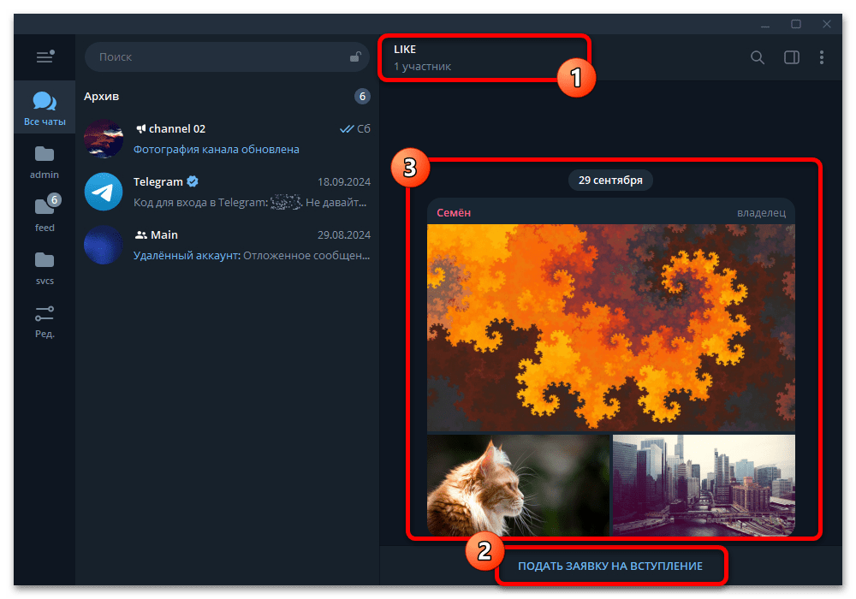Screen dimensions: 856x599
Task: Click the channel 02 avatar
Action: point(104,139)
